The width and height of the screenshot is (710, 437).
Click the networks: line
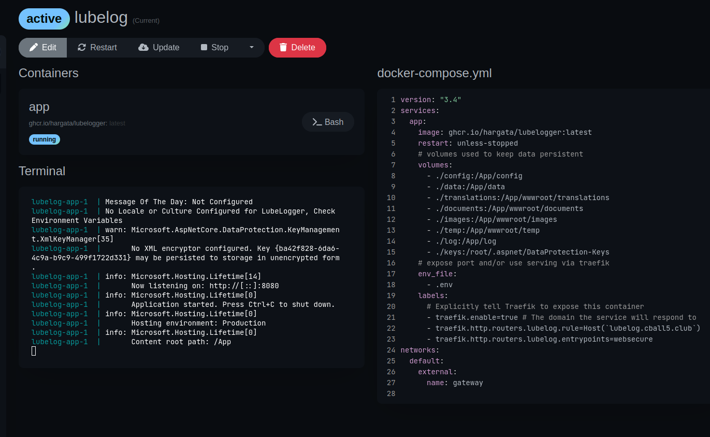(x=420, y=350)
